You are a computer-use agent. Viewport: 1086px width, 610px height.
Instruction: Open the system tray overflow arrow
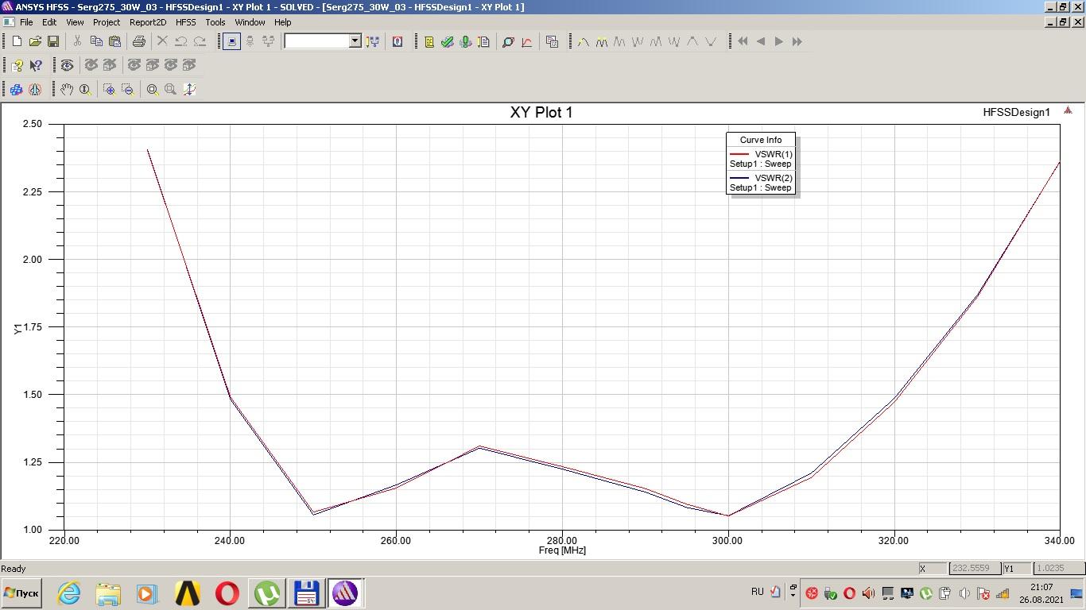[x=793, y=593]
